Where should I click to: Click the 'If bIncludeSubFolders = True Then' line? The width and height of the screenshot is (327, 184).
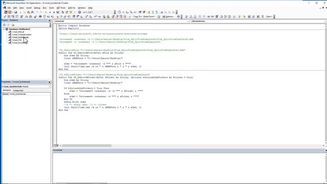click(86, 88)
